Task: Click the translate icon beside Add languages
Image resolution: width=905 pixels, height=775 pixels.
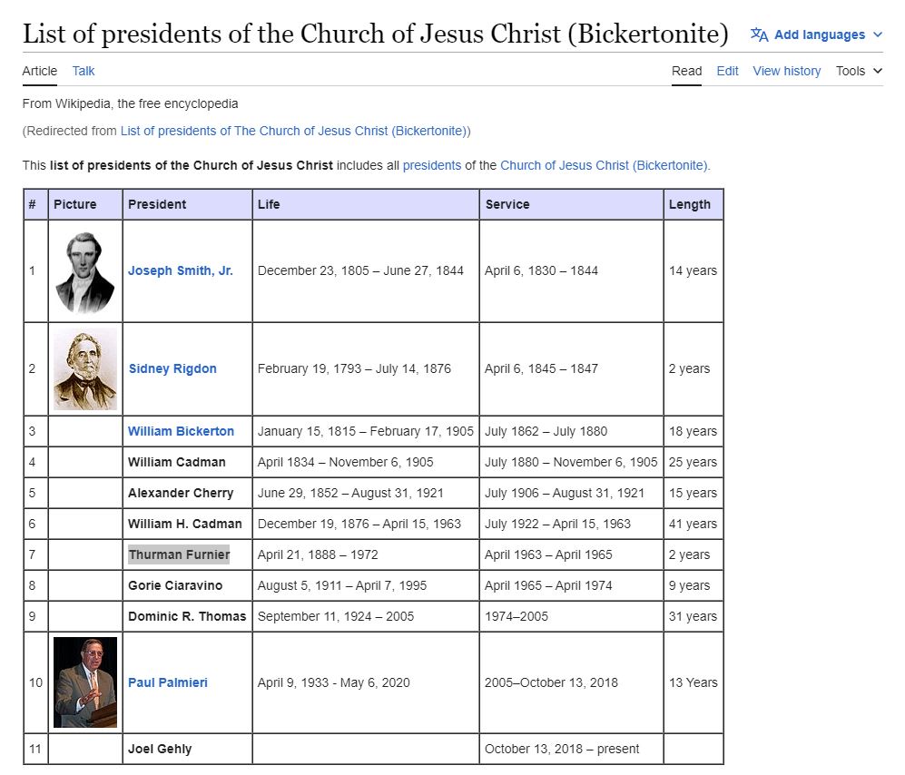Action: [759, 34]
